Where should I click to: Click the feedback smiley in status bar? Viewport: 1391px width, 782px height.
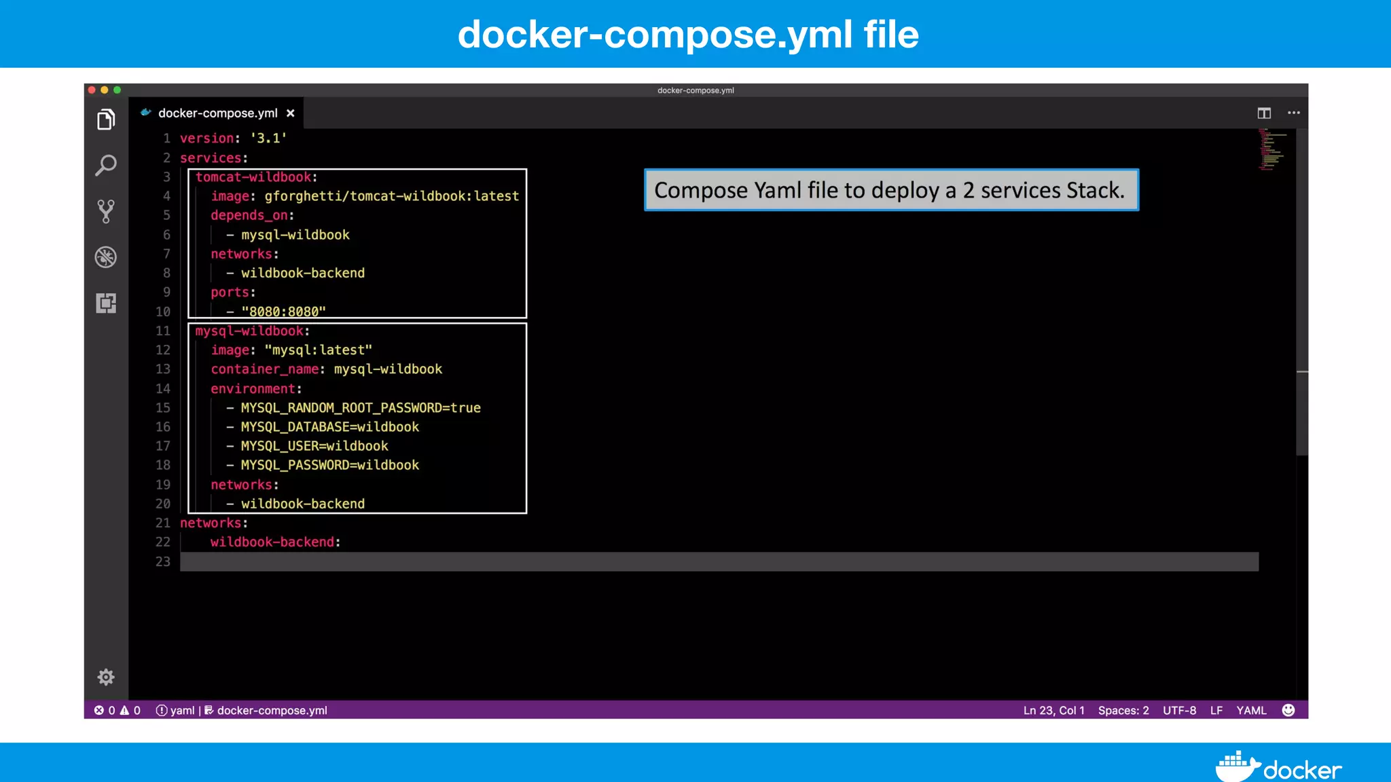pyautogui.click(x=1288, y=710)
